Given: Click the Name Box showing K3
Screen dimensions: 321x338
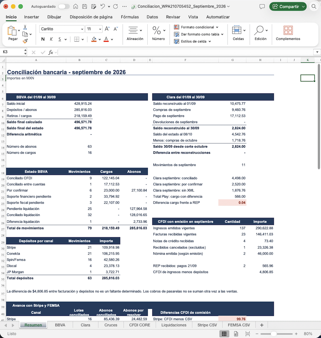Looking at the screenshot, I should (12, 52).
